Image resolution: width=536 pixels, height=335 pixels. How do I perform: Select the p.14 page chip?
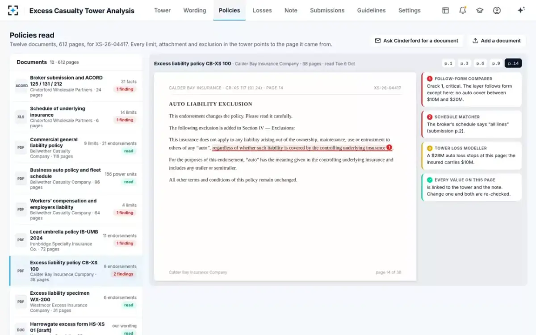coord(513,63)
